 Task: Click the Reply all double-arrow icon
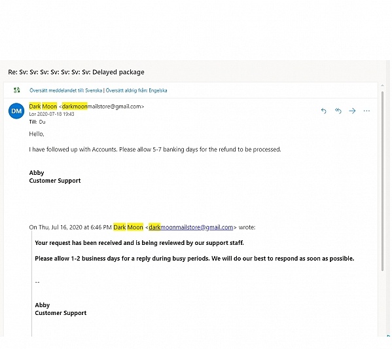tap(338, 111)
